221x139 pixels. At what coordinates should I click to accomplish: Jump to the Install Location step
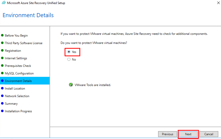tap(15, 89)
